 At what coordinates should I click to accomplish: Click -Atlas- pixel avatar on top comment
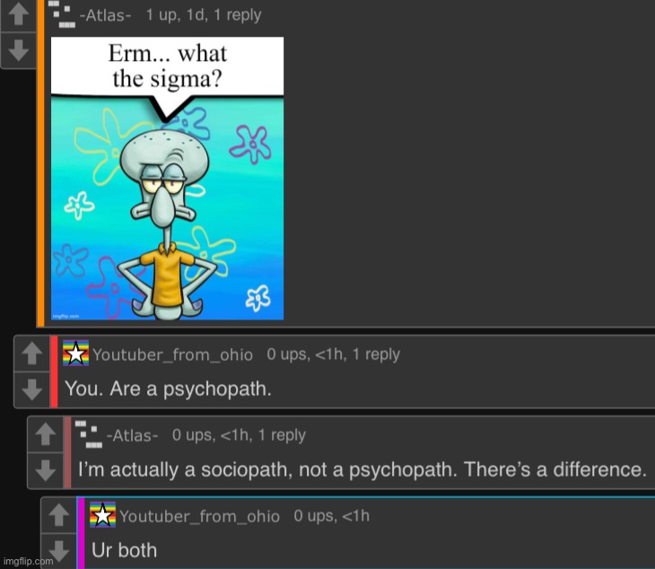click(62, 14)
